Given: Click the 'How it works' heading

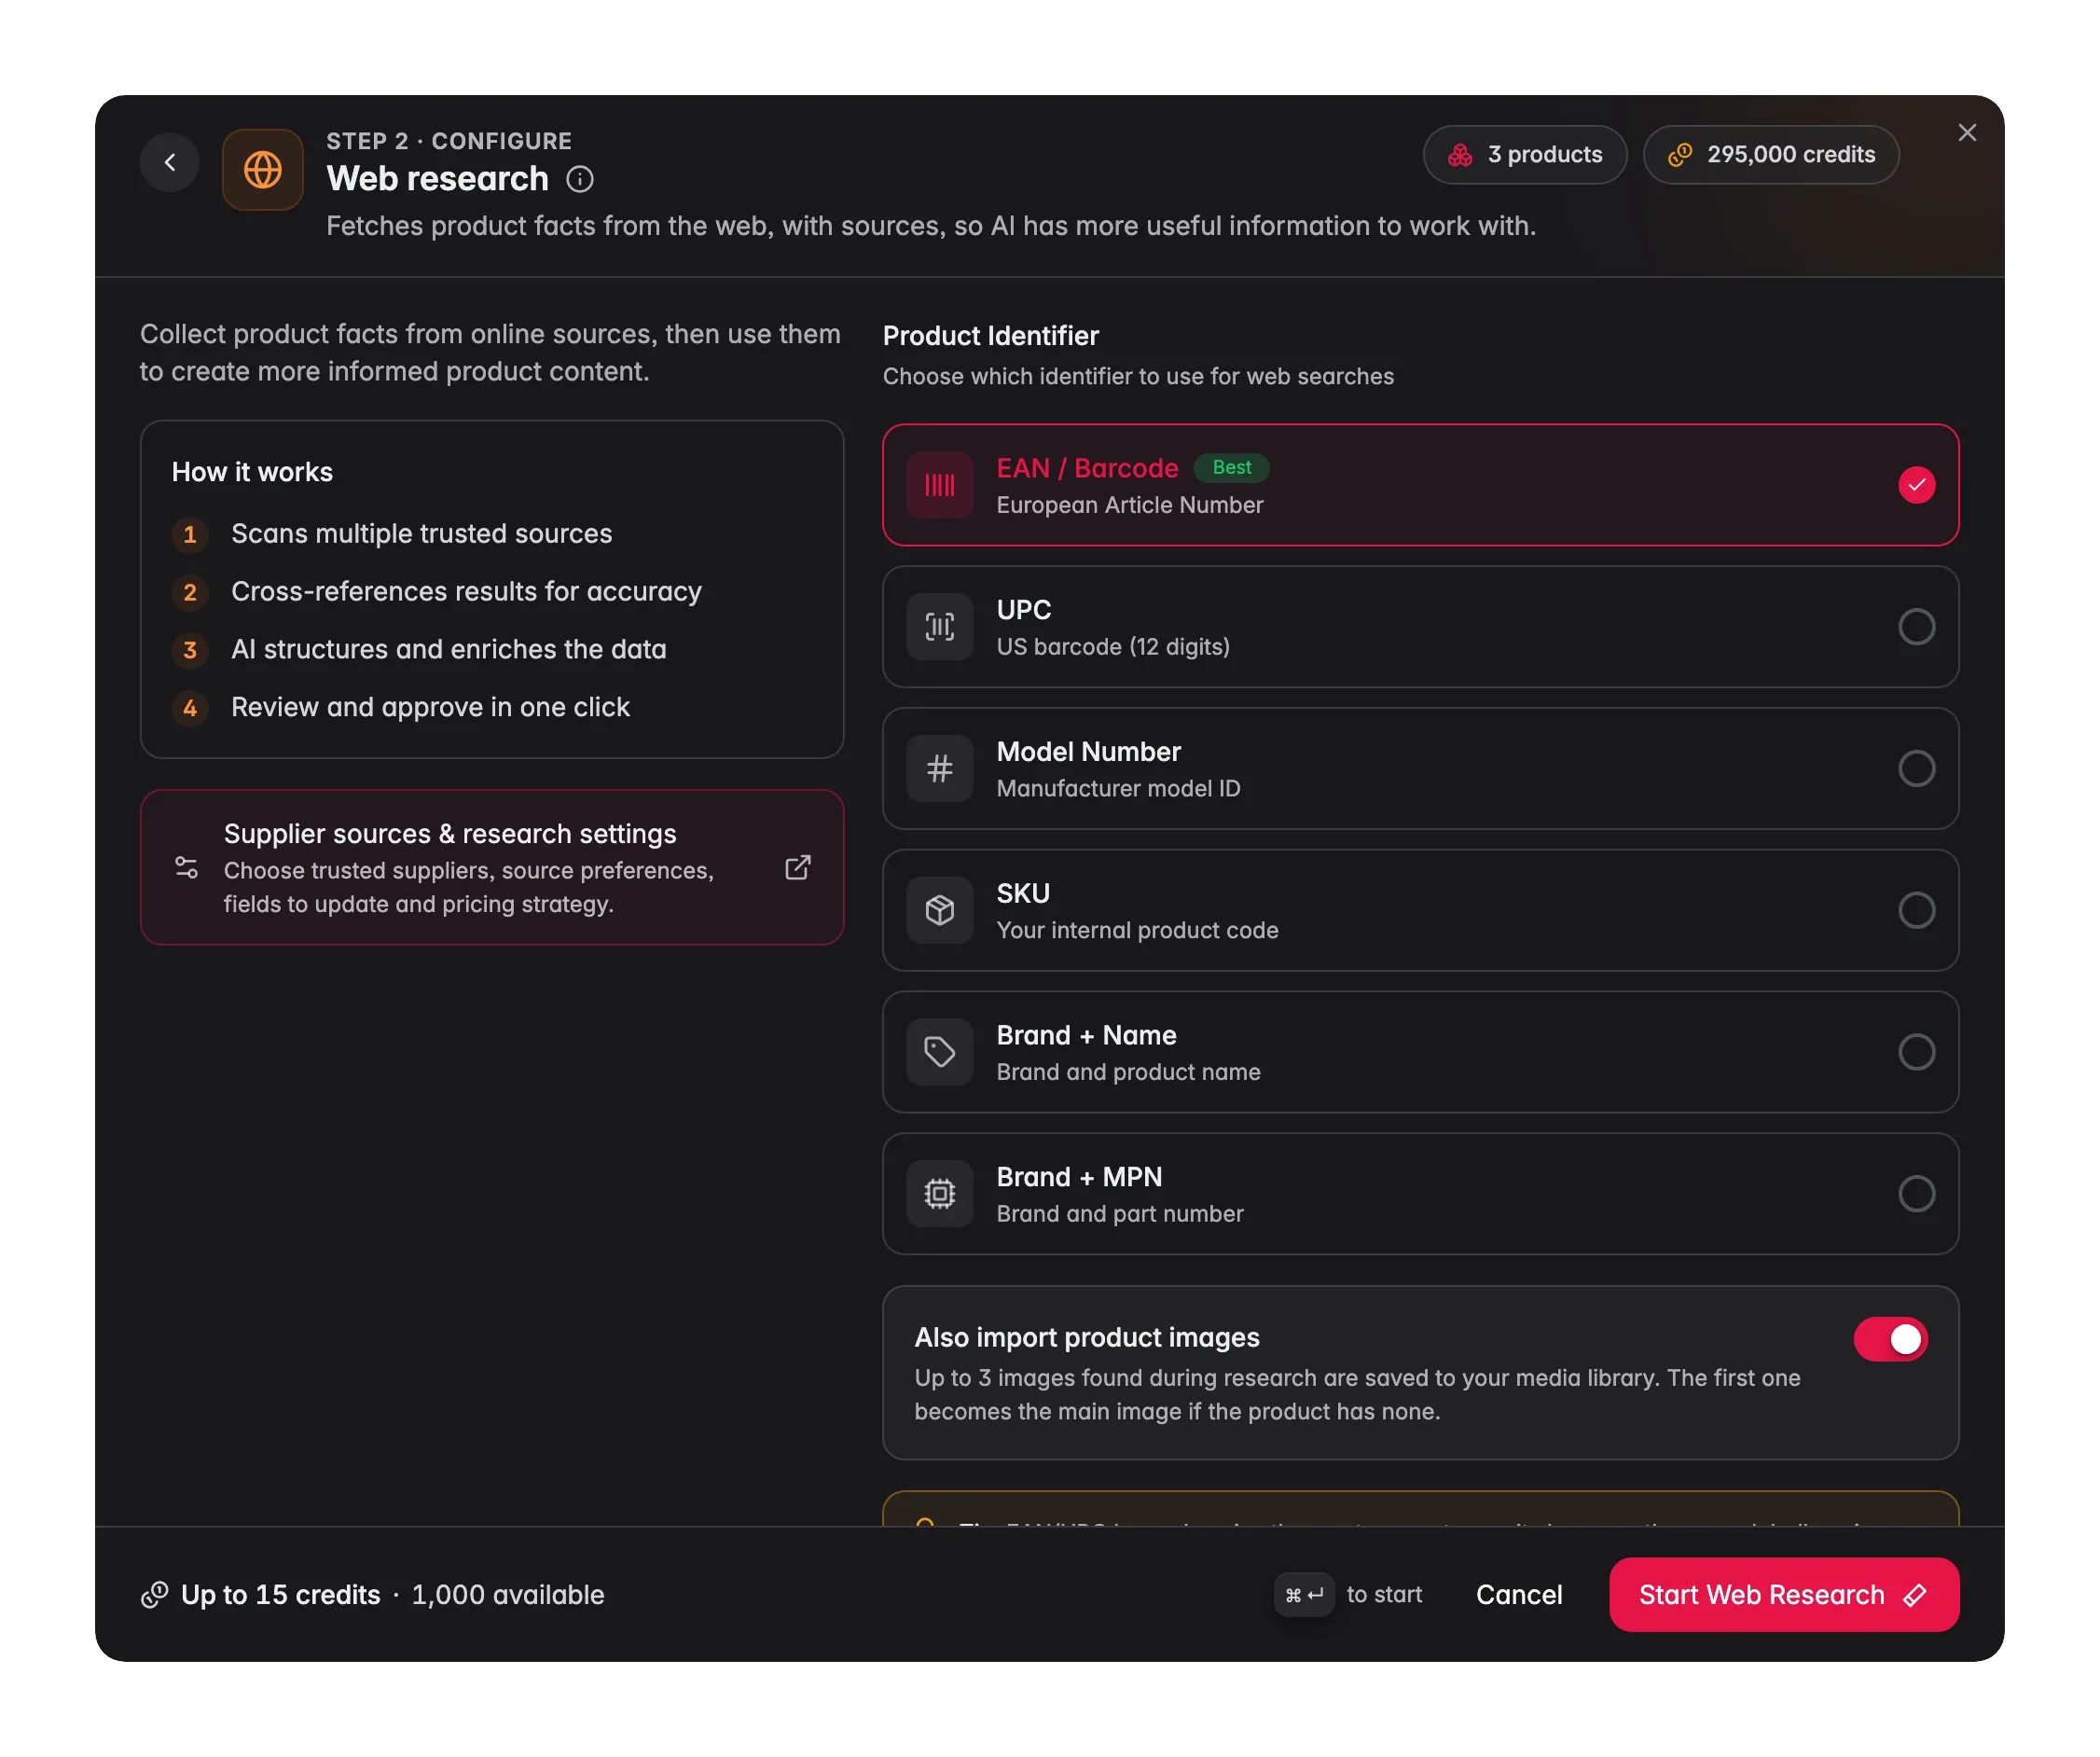Looking at the screenshot, I should point(252,472).
